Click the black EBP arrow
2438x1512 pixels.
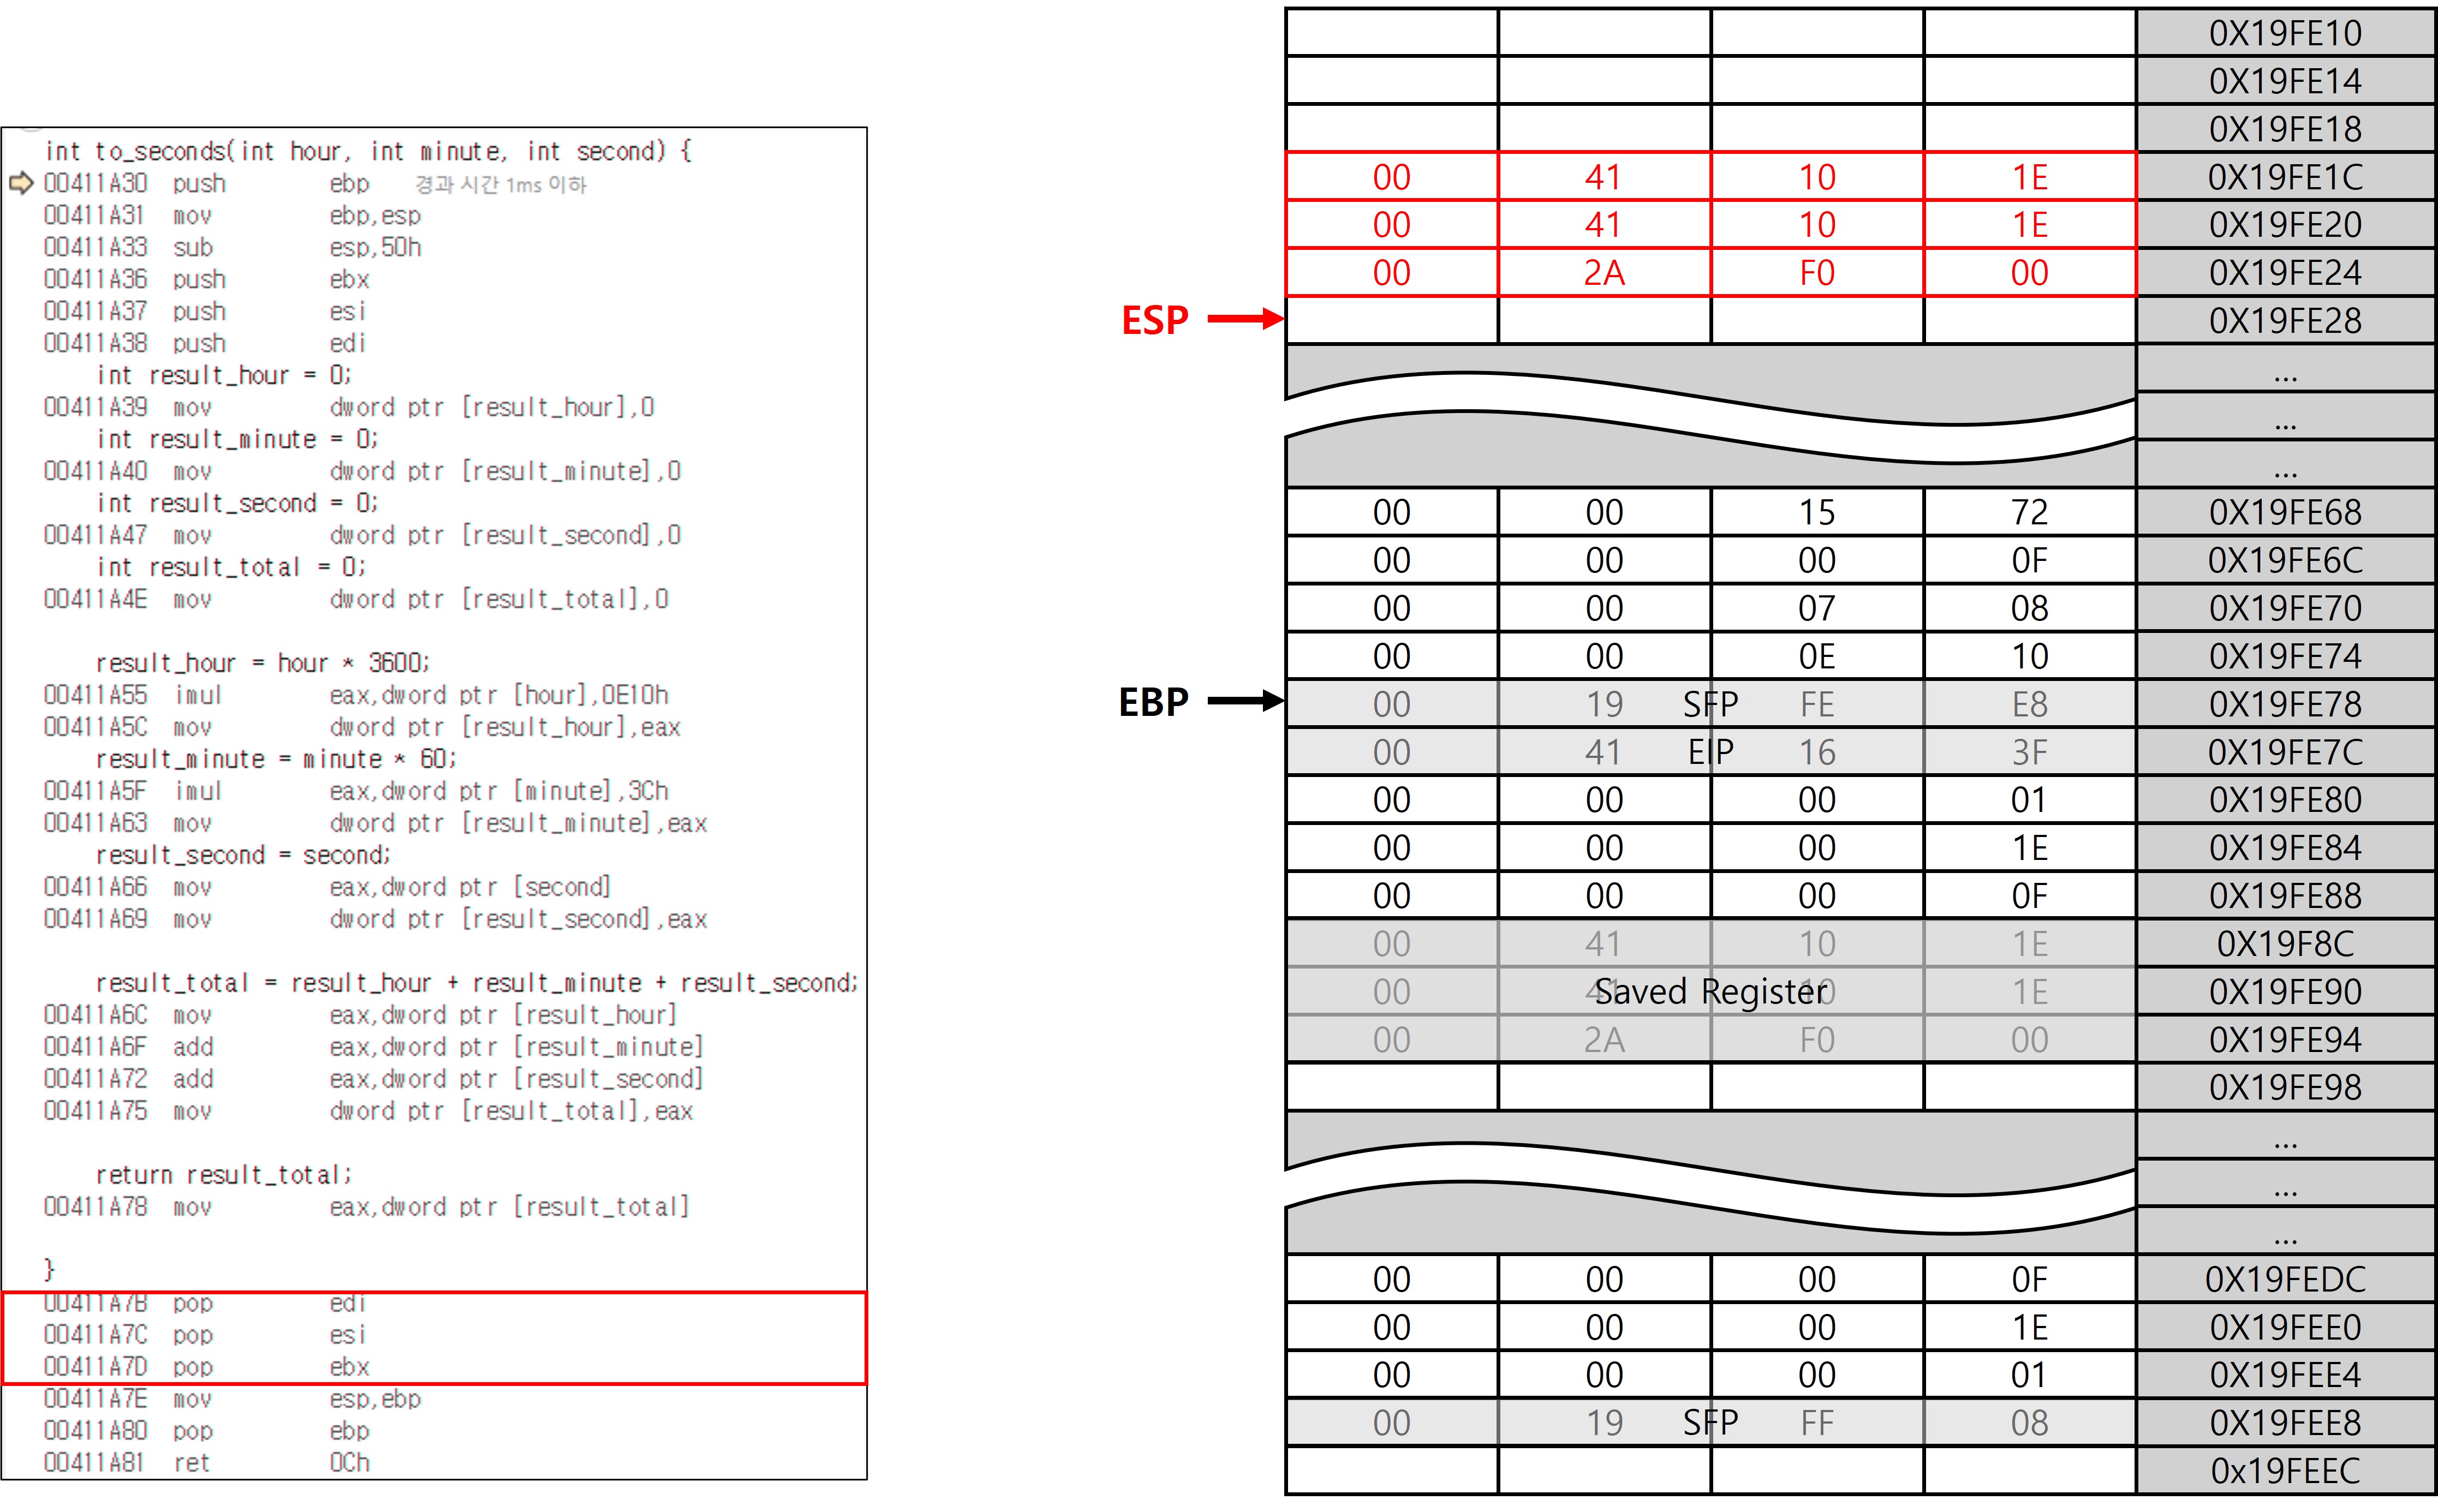click(x=1245, y=701)
